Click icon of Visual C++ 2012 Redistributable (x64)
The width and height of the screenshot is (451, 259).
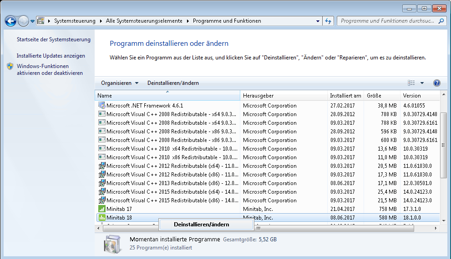tap(102, 166)
